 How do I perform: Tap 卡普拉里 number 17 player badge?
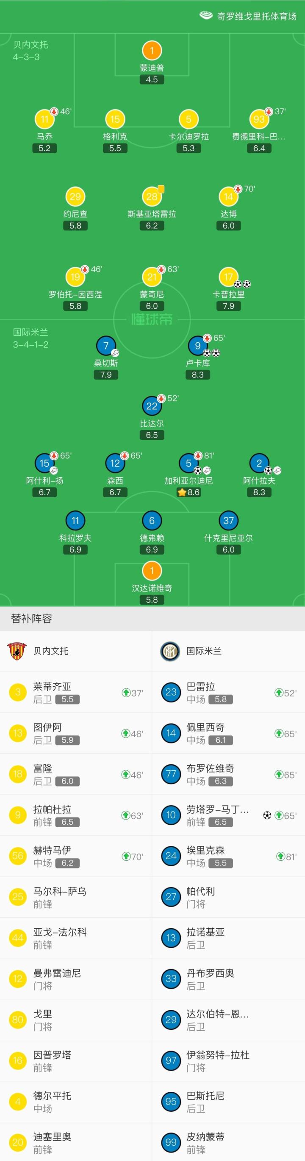(x=228, y=277)
